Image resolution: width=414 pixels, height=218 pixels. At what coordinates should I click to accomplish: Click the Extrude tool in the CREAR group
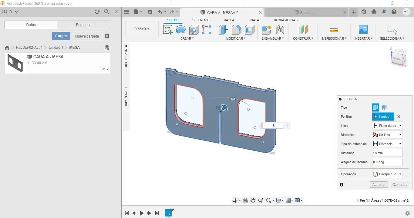(x=181, y=30)
